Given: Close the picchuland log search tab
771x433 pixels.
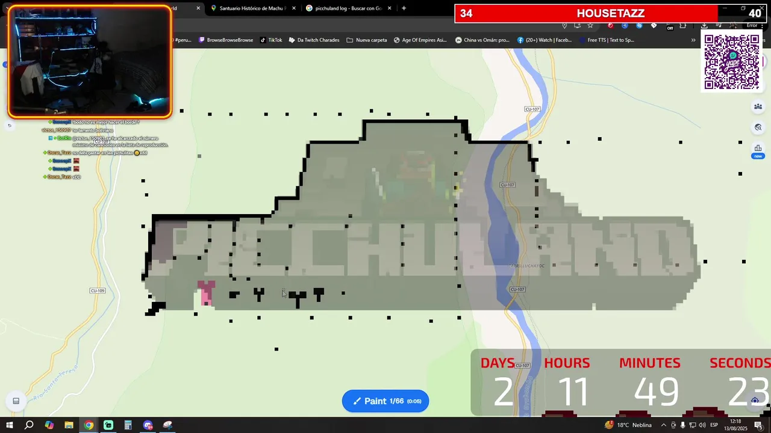Looking at the screenshot, I should click(390, 8).
